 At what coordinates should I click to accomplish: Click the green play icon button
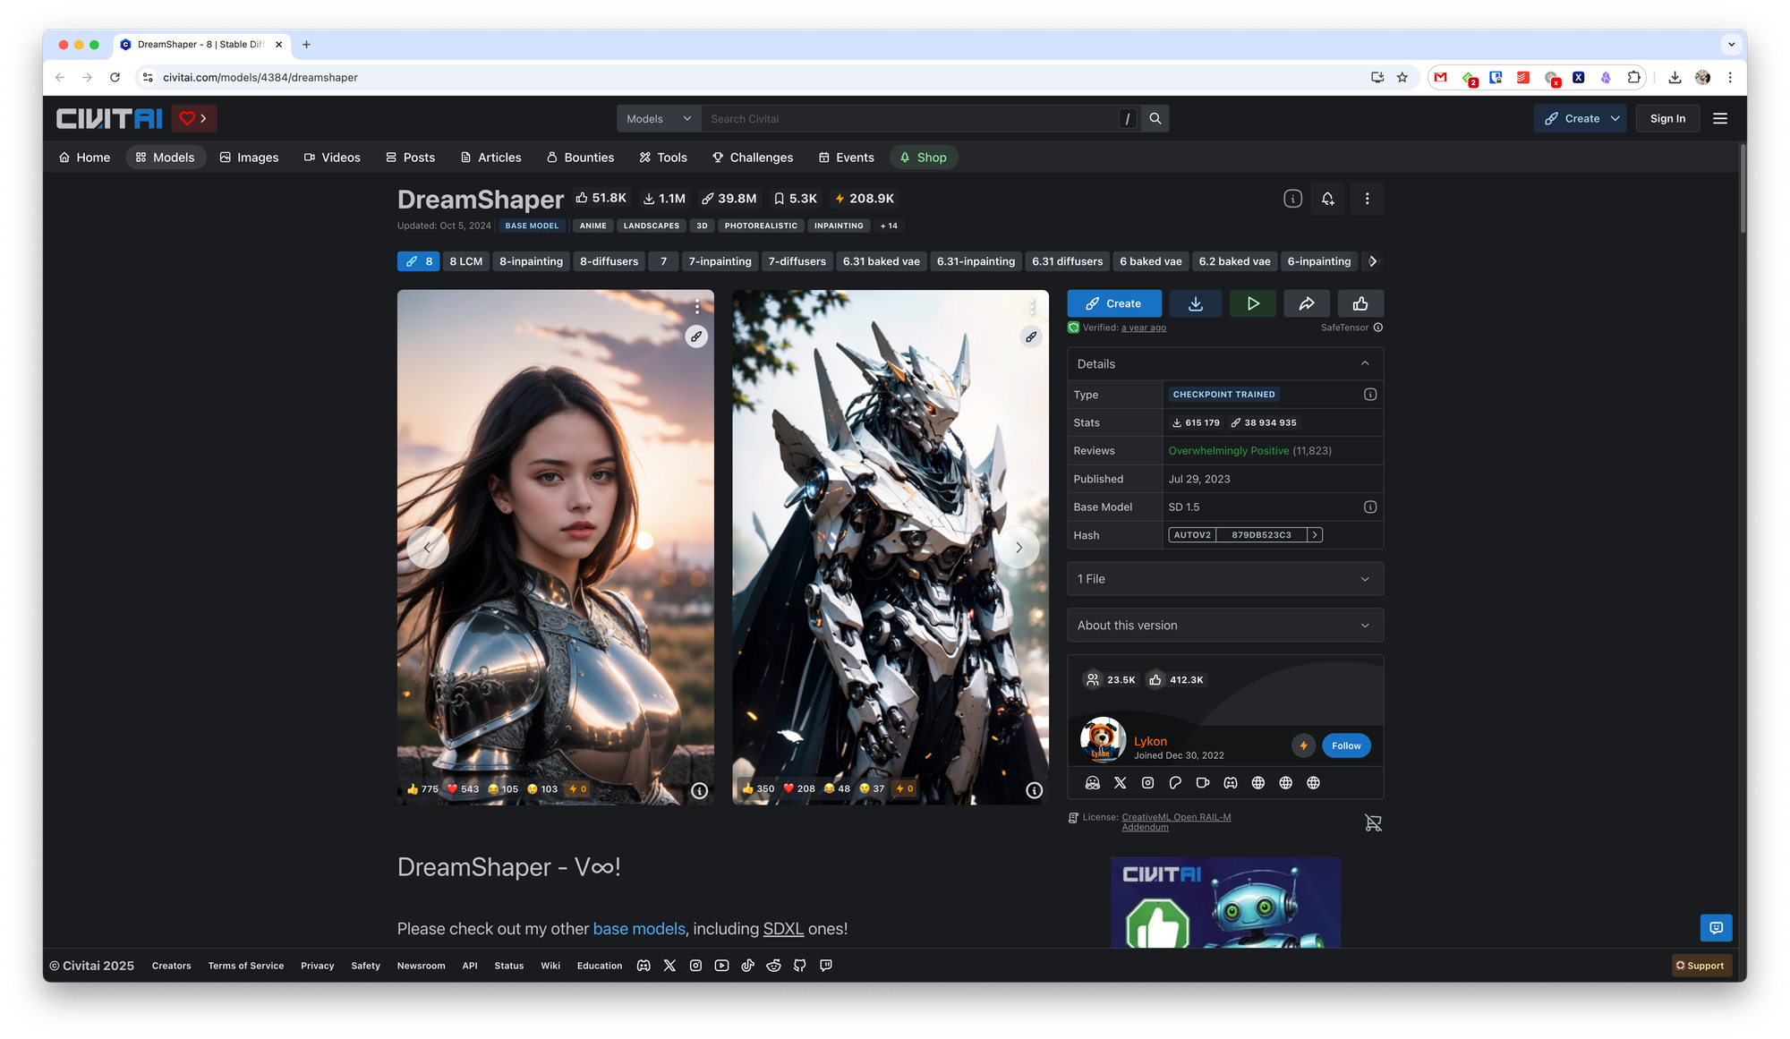coord(1252,303)
